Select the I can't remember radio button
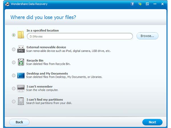 (14, 88)
